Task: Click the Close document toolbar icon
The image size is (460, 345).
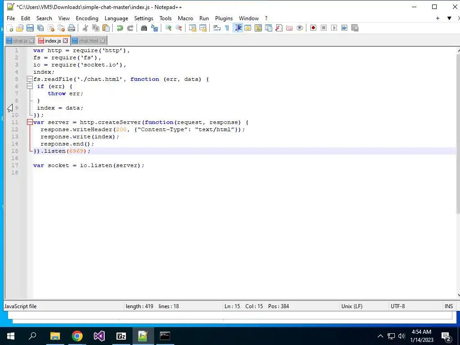Action: pyautogui.click(x=51, y=28)
